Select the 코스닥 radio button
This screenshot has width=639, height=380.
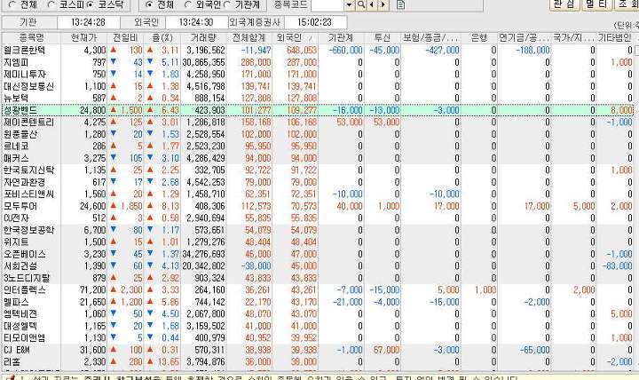pyautogui.click(x=91, y=4)
